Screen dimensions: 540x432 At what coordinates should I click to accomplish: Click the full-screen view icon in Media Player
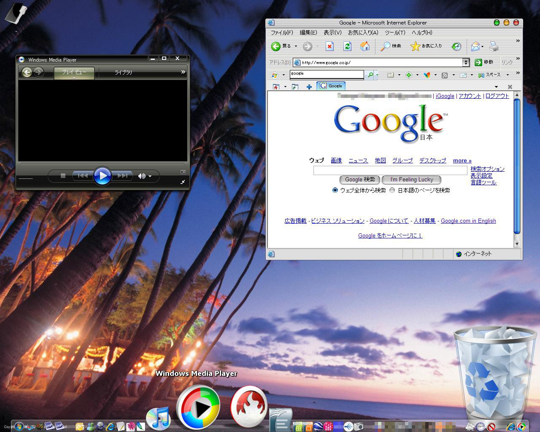(183, 172)
